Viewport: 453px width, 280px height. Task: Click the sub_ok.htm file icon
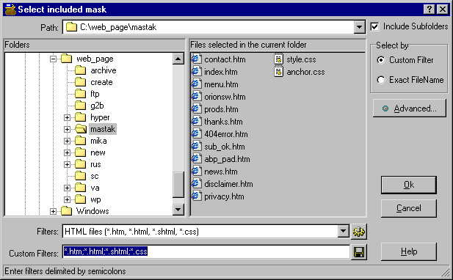197,146
